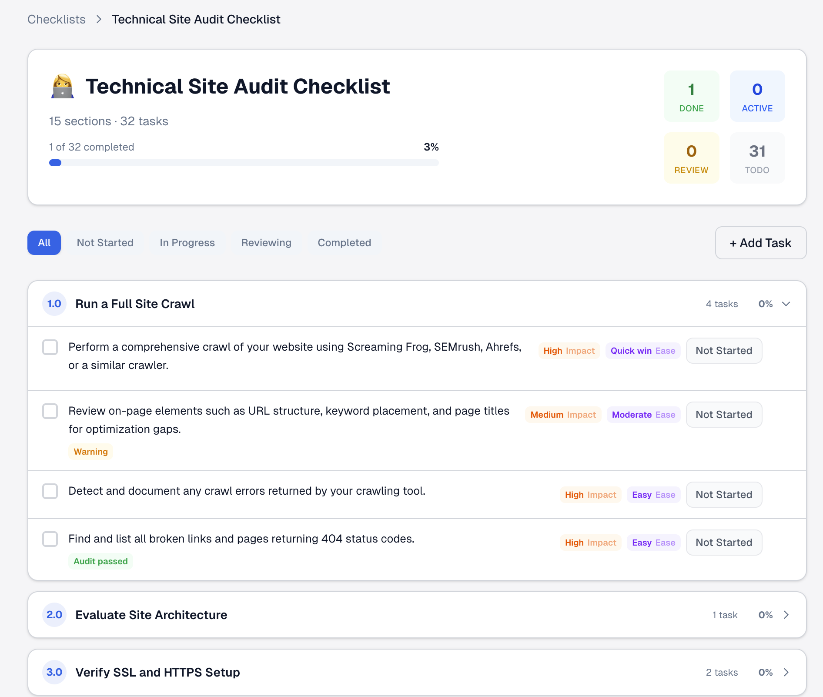Click the yellow REVIEW counter card
Viewport: 823px width, 697px height.
pyautogui.click(x=691, y=157)
